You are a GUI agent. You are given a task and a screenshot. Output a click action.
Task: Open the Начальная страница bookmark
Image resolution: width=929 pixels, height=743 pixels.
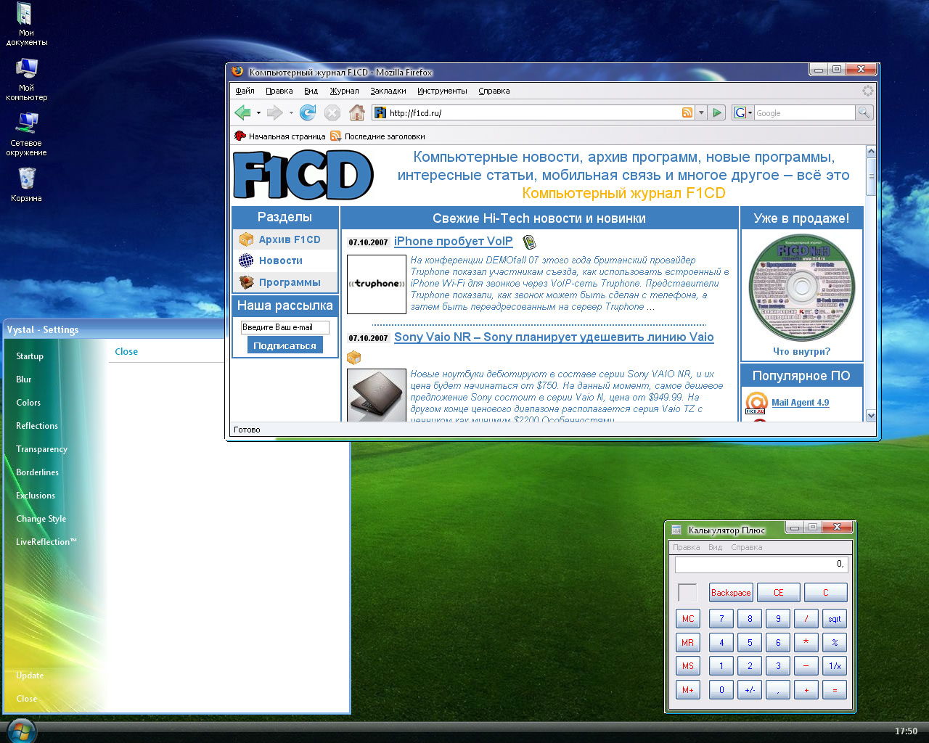280,136
